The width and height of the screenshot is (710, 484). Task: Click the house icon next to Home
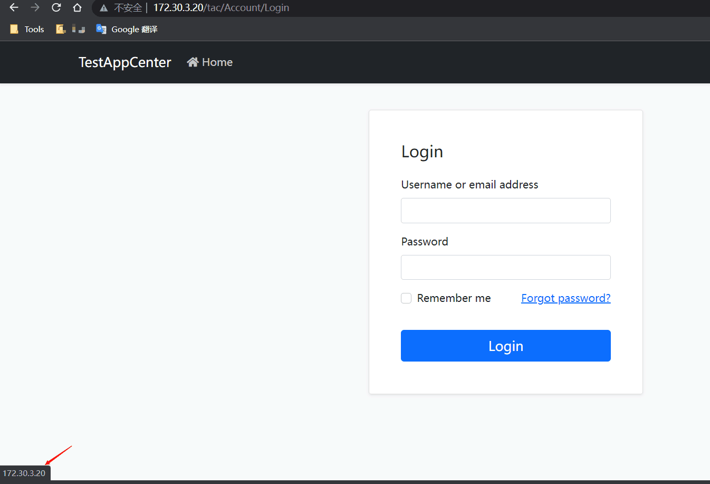click(x=193, y=62)
